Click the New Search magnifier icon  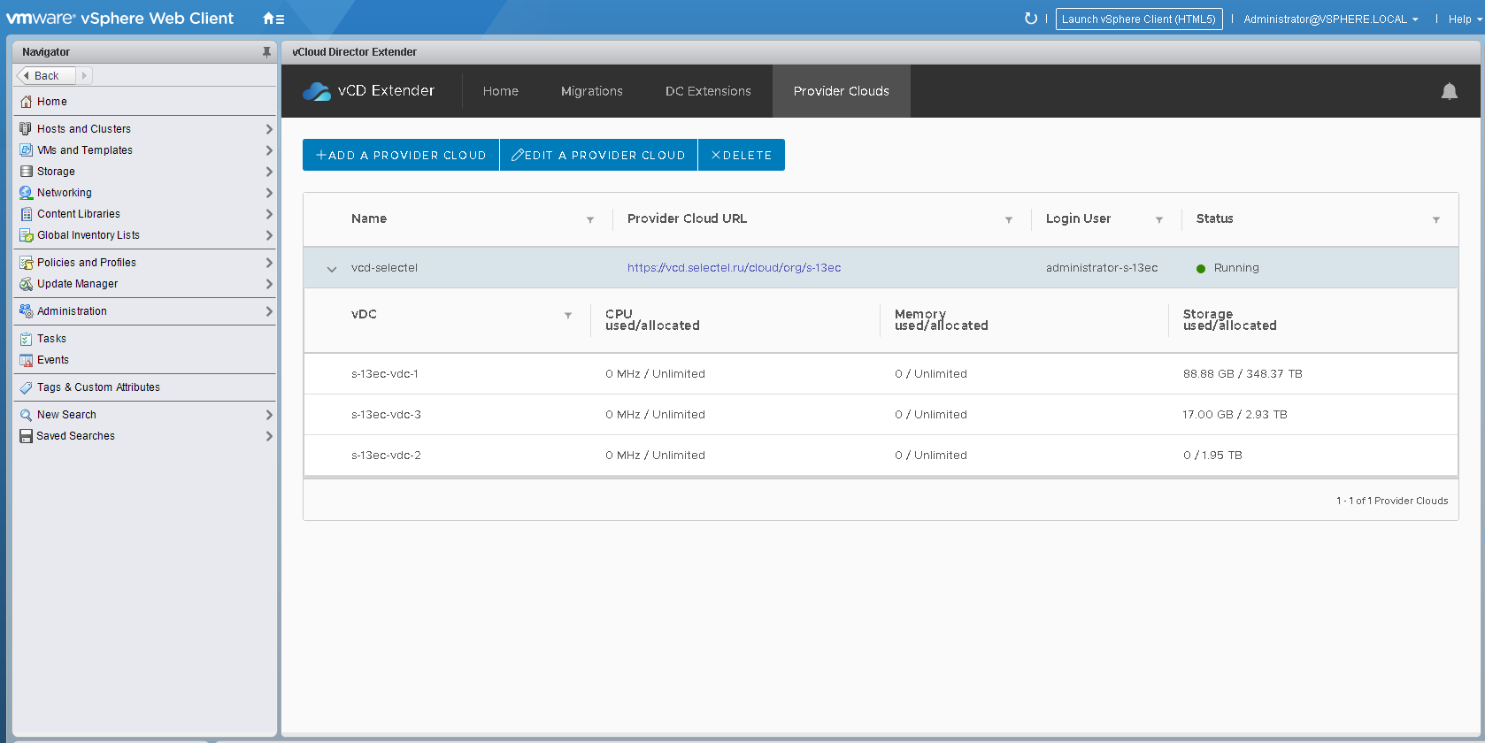point(27,415)
